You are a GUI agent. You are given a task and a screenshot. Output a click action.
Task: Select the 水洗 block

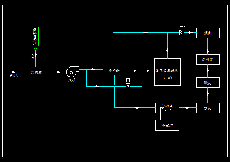(x=208, y=108)
